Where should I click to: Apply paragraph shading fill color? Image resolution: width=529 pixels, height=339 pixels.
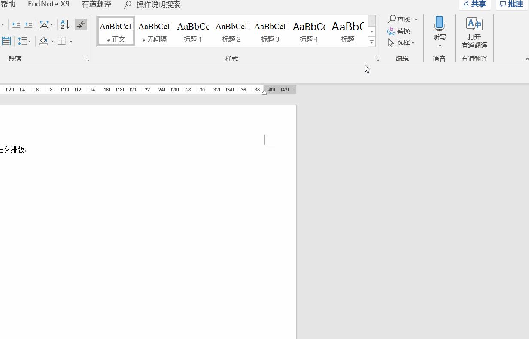43,41
